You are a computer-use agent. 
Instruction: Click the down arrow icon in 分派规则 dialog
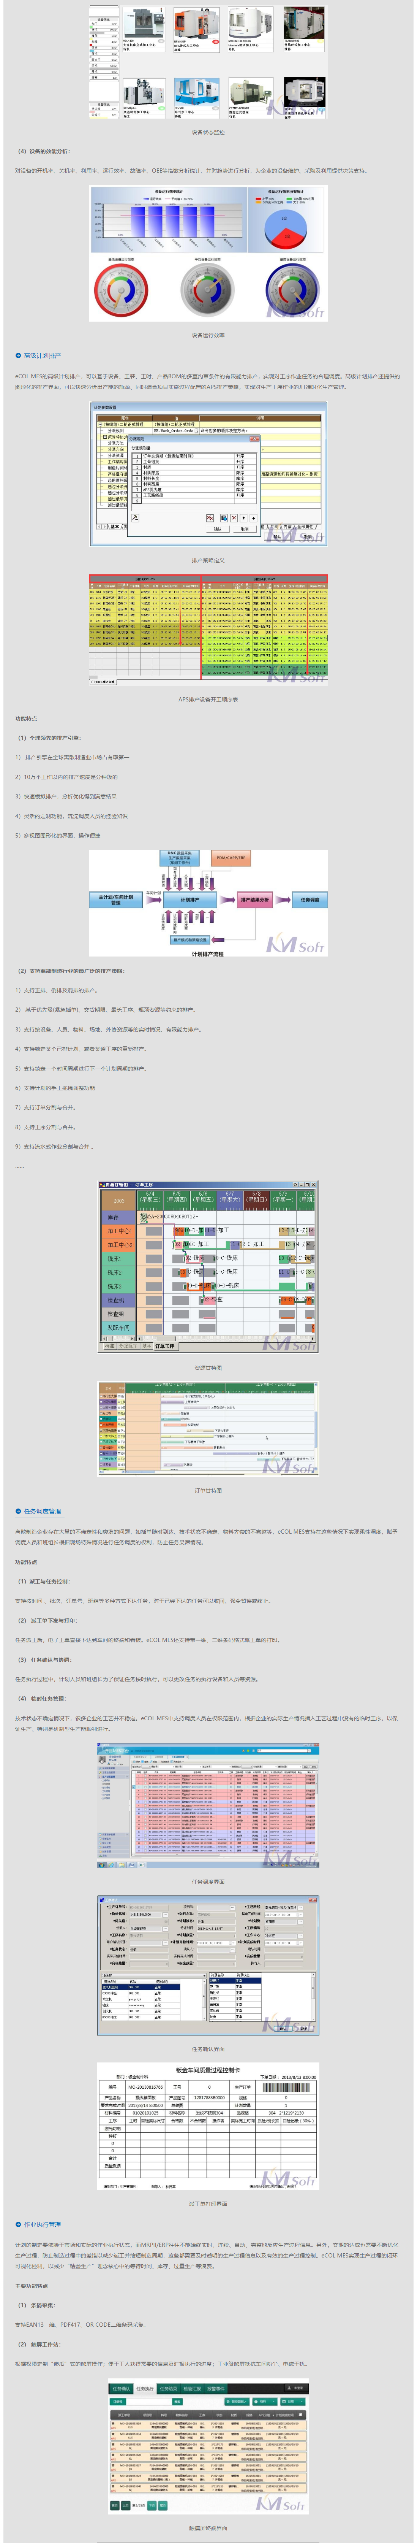click(x=253, y=517)
